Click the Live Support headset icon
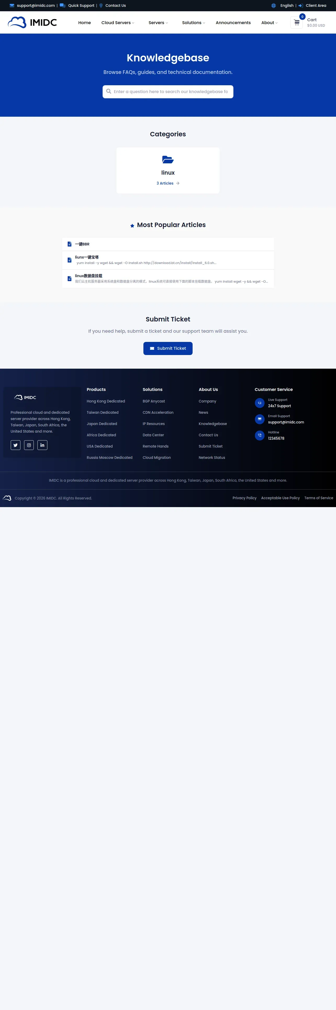Image resolution: width=336 pixels, height=1010 pixels. coord(260,403)
